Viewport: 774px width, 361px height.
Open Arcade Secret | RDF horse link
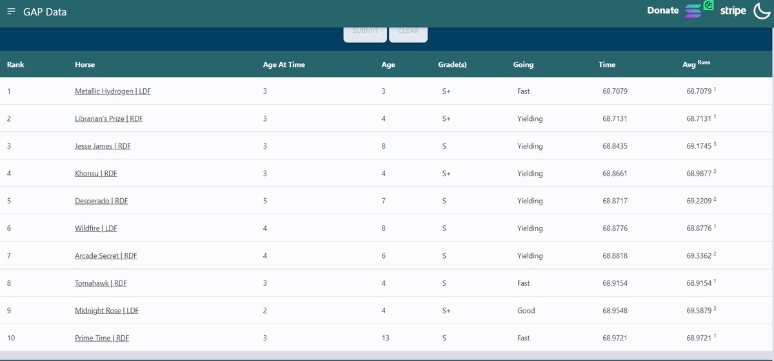[x=106, y=255]
